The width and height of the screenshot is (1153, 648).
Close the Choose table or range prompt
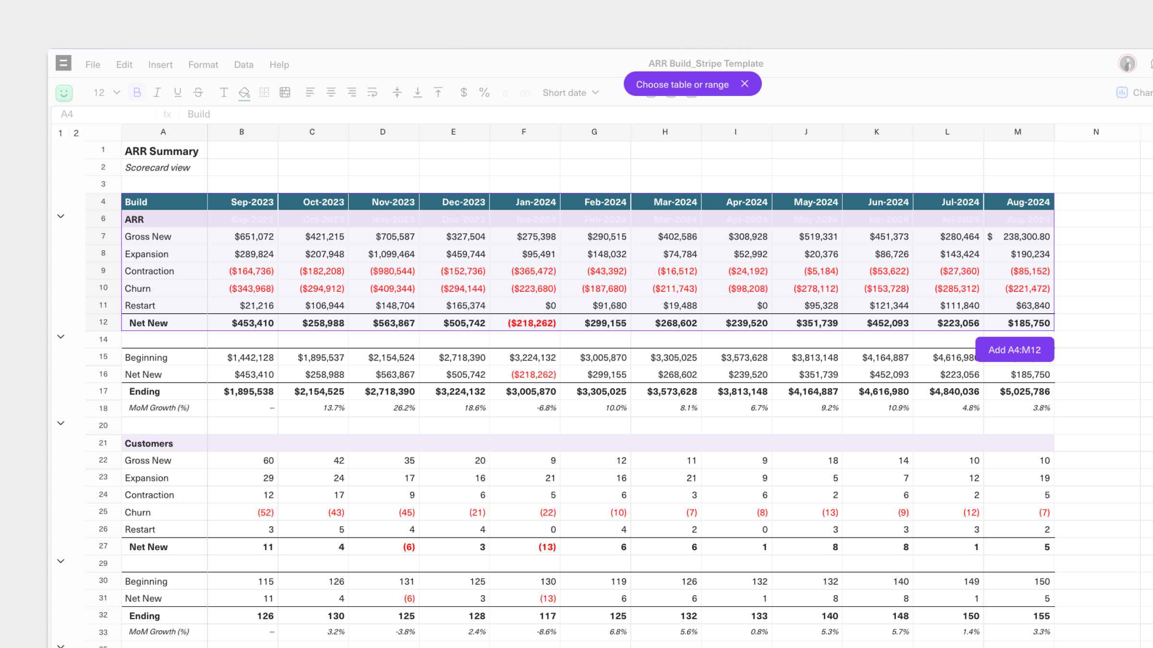[745, 84]
